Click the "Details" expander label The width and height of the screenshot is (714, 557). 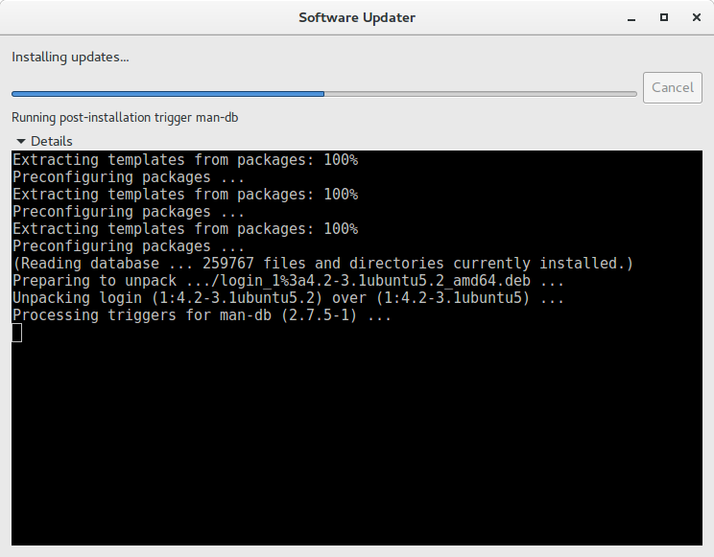(x=51, y=141)
